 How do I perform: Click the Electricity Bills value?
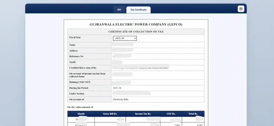tap(121, 100)
